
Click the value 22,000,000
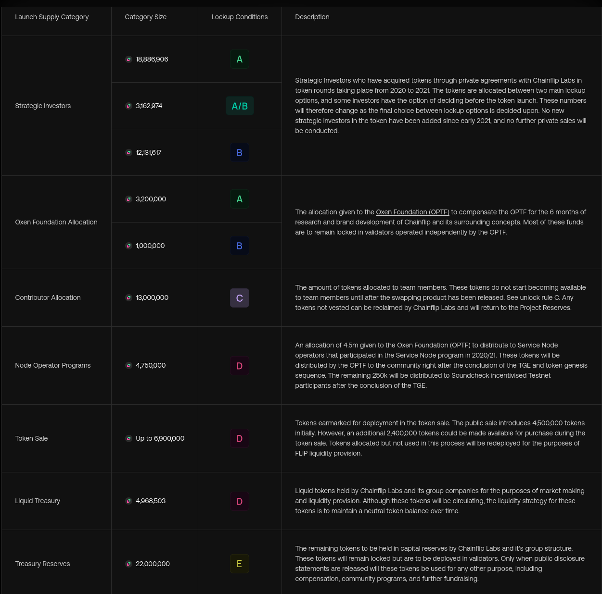(153, 564)
